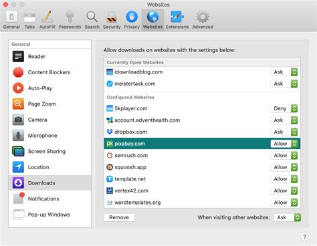
Task: Click the Security tab label
Action: 112,27
